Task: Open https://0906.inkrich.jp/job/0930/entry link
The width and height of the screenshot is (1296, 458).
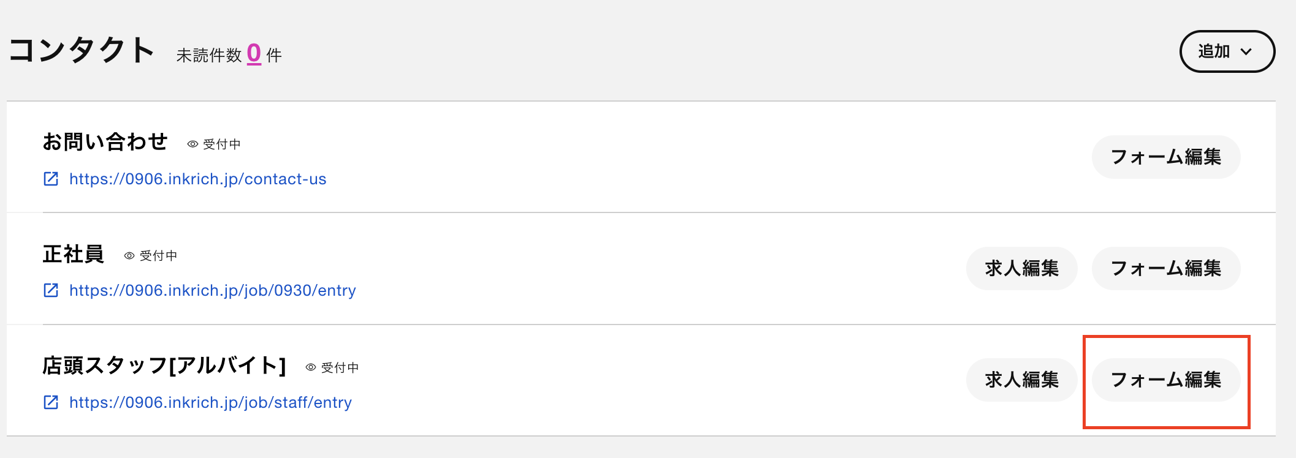Action: (x=212, y=290)
